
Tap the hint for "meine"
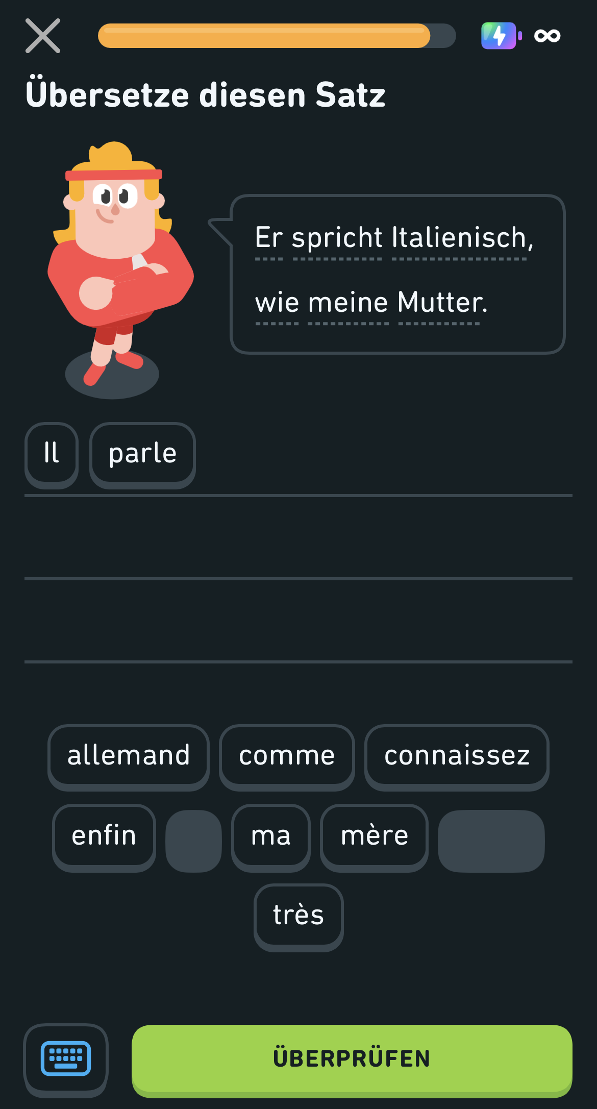click(348, 303)
